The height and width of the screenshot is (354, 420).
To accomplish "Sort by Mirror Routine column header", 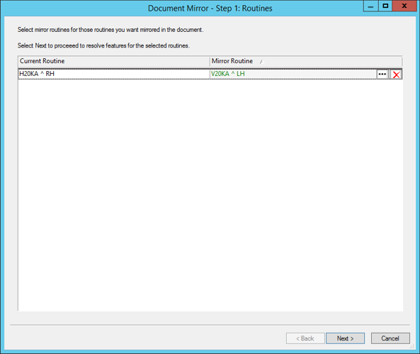I will [x=306, y=61].
